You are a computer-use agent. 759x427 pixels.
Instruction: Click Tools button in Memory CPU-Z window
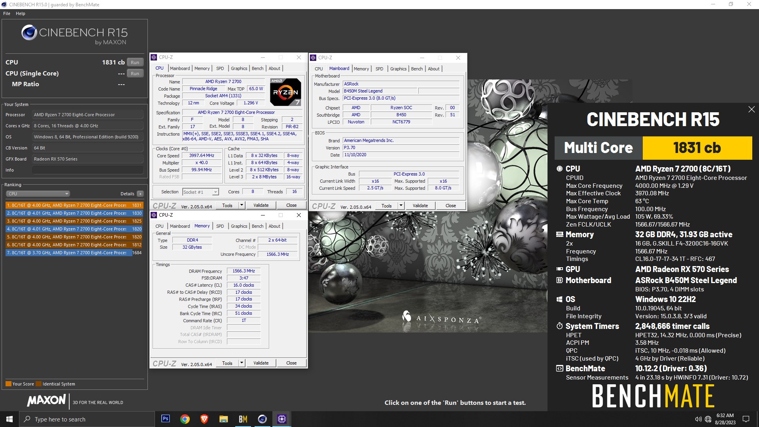point(227,363)
